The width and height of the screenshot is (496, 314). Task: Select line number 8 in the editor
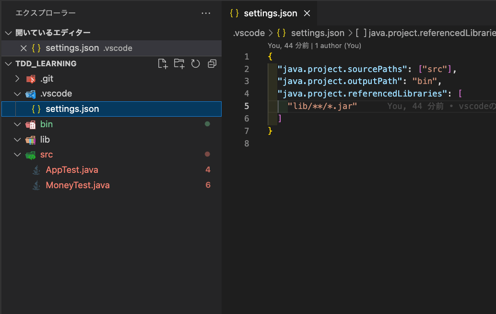click(x=247, y=143)
